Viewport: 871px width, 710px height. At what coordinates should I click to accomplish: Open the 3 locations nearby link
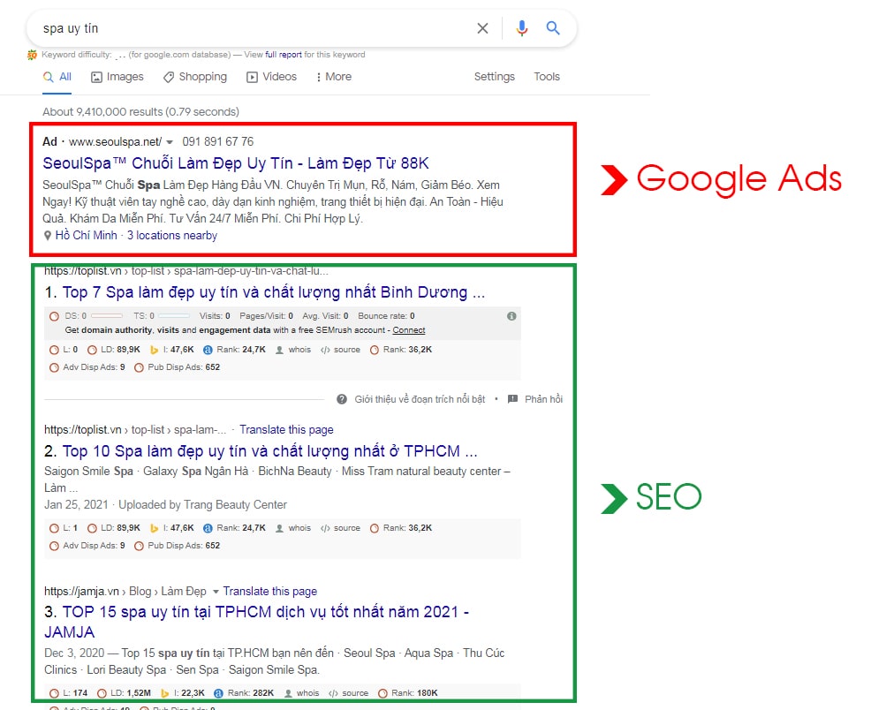coord(172,236)
